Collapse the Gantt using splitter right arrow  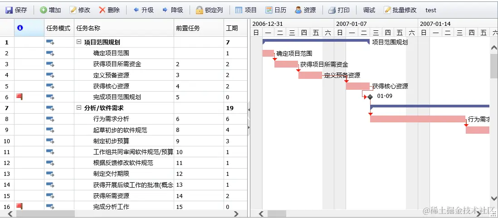click(249, 127)
